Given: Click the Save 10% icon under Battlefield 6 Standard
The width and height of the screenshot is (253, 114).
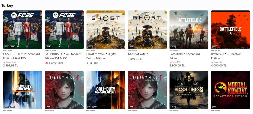Looking at the screenshot, I should click(170, 62).
